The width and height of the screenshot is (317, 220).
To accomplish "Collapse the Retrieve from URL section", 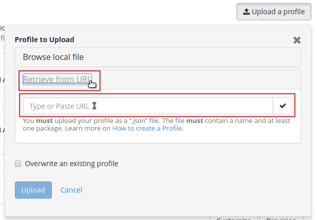I will point(56,79).
